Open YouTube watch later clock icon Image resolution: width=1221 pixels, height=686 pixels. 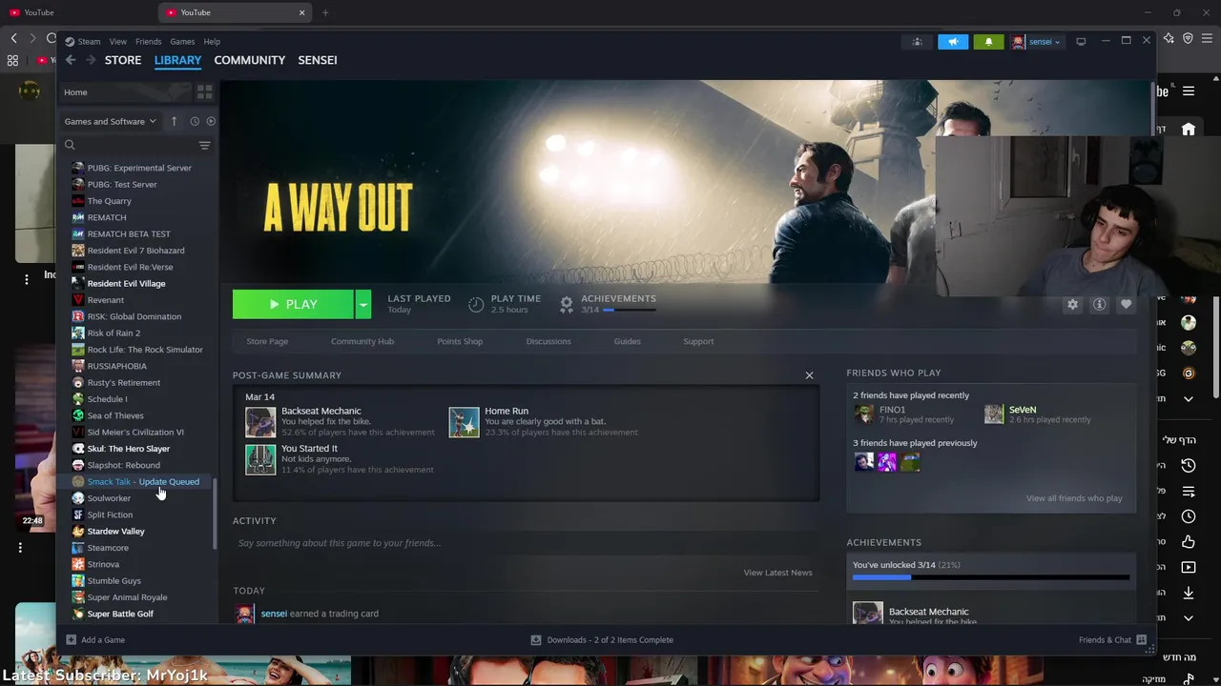pos(1188,516)
